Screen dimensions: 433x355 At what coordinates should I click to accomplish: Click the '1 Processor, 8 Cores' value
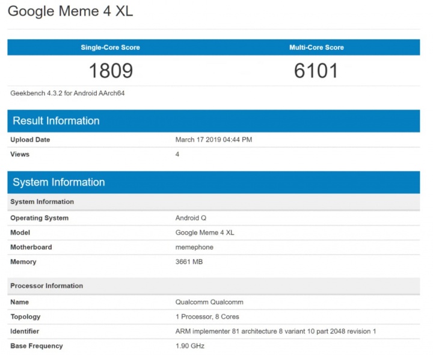pos(207,317)
